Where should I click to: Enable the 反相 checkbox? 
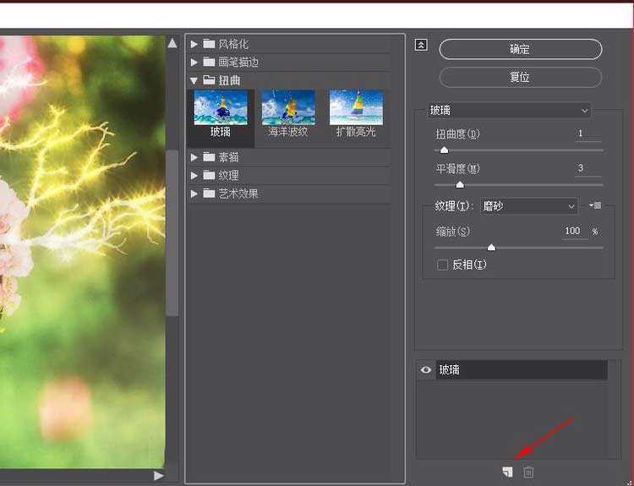click(x=442, y=265)
